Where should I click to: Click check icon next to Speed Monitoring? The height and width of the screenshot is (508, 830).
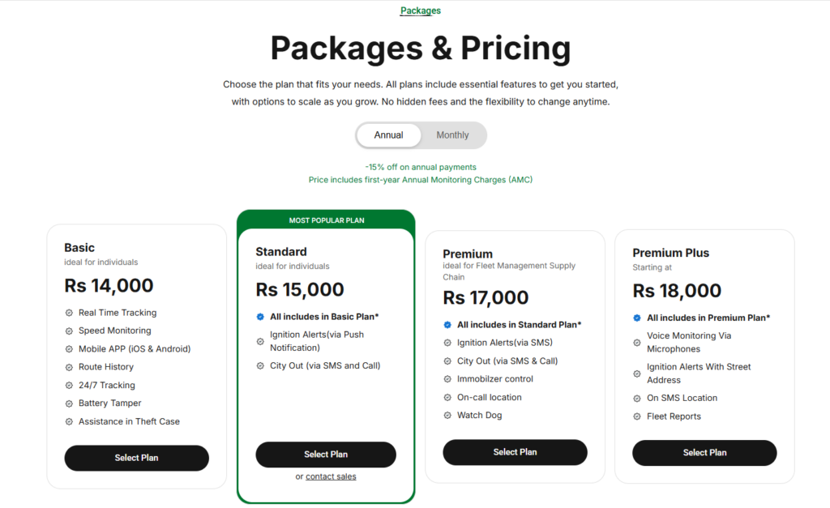pos(69,331)
